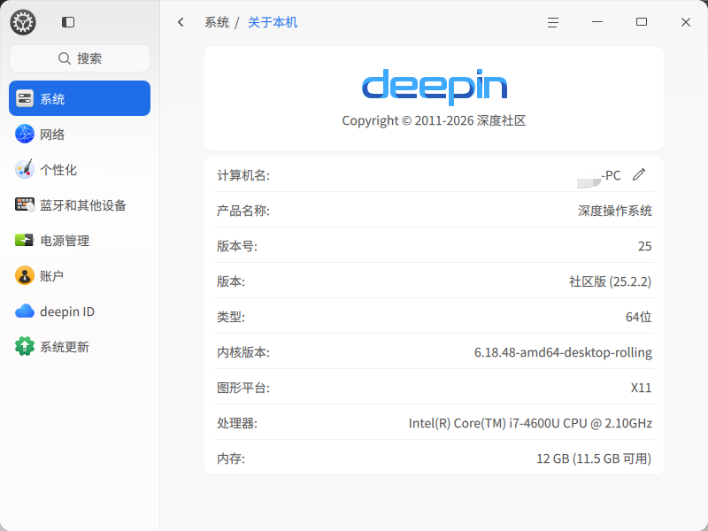The width and height of the screenshot is (708, 531).
Task: Select the 系统更新 sidebar label
Action: click(65, 347)
